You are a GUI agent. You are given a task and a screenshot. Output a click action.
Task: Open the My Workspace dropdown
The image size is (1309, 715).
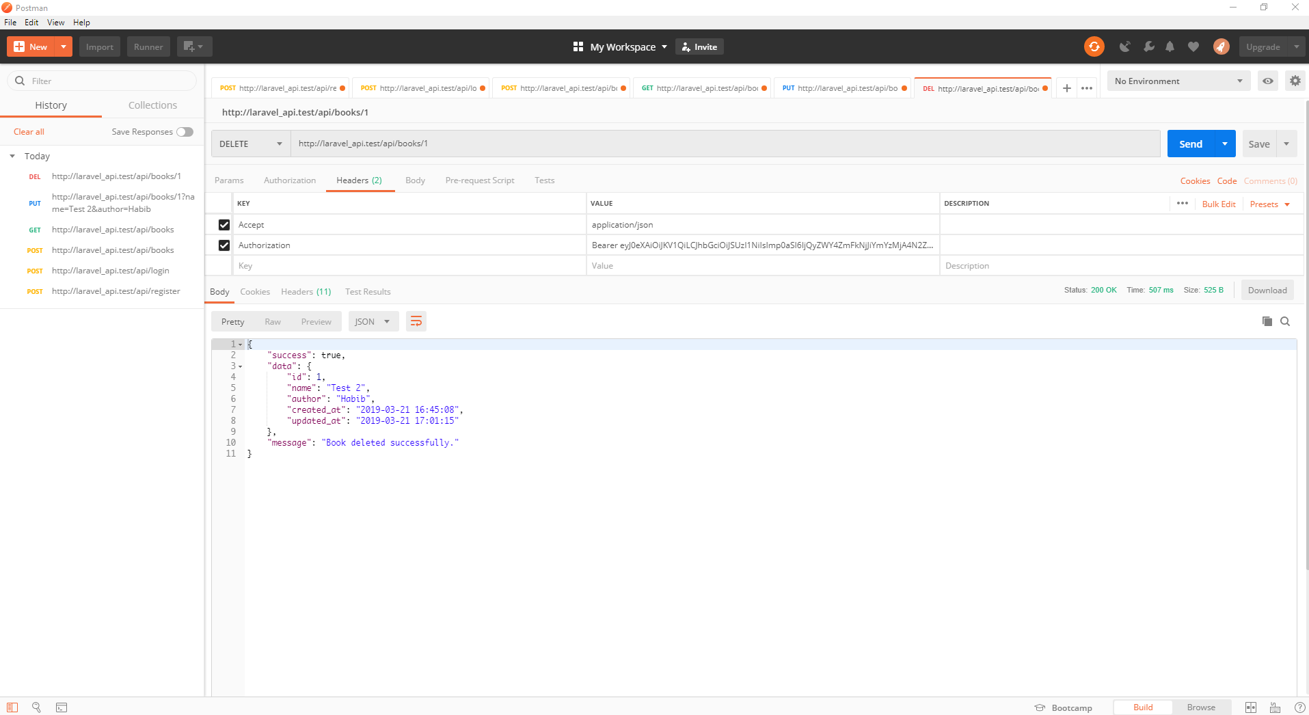tap(628, 46)
